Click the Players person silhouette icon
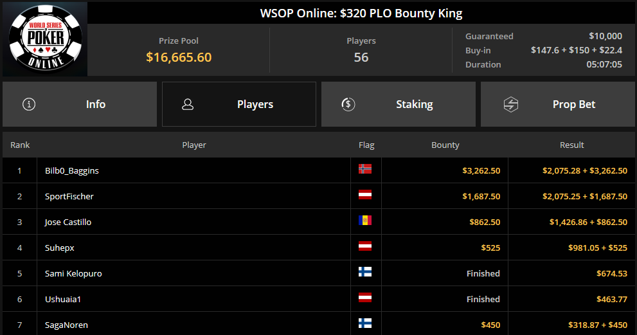This screenshot has height=335, width=637. point(188,104)
